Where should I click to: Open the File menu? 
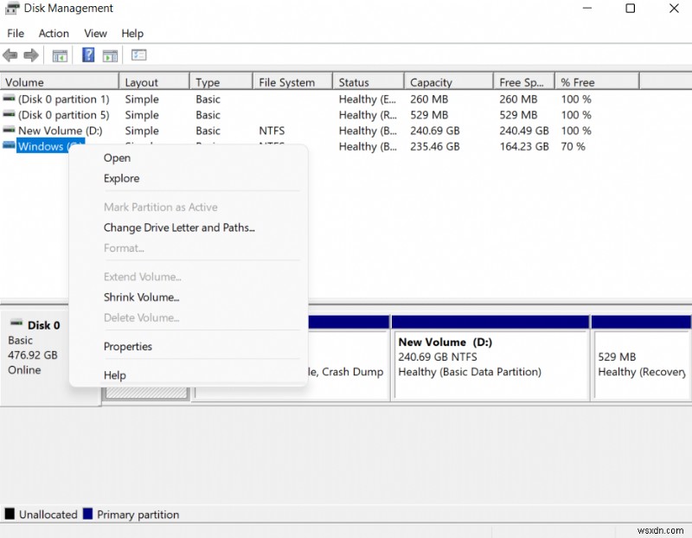coord(15,33)
